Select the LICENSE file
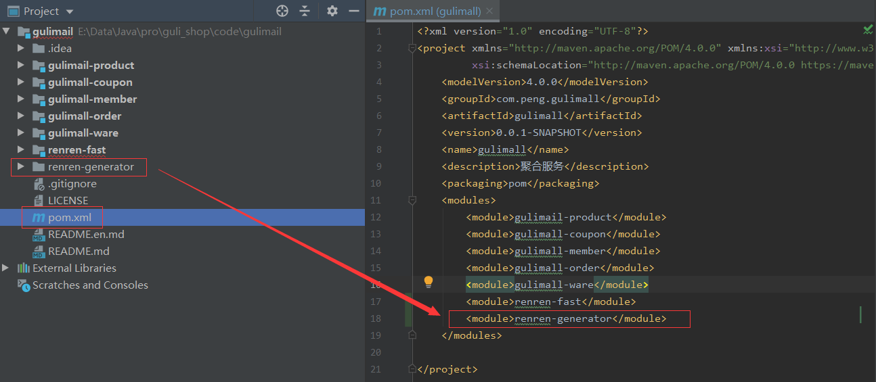876x382 pixels. 68,201
